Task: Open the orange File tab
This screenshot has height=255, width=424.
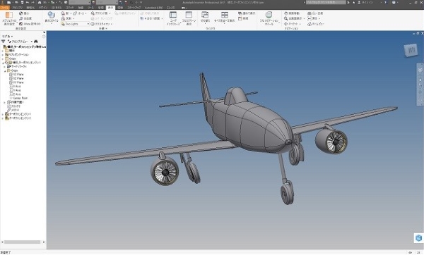Action: coord(5,8)
